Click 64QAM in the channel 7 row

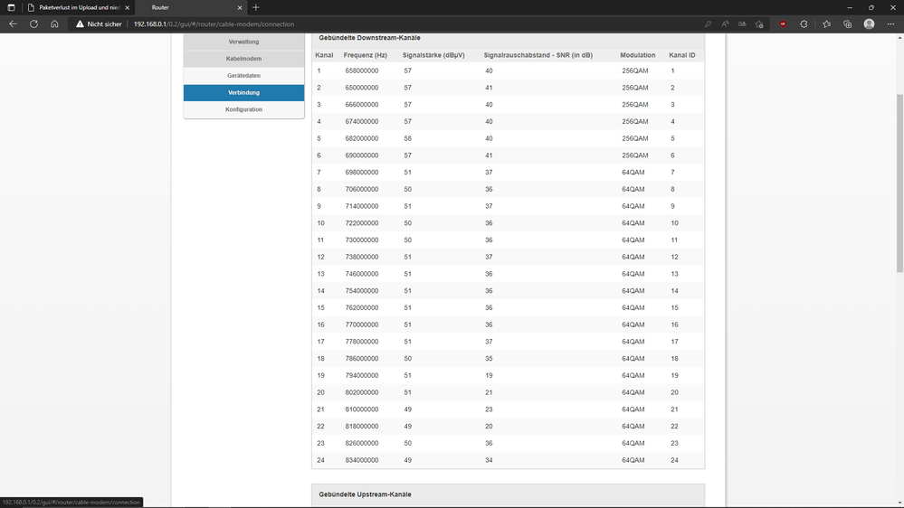click(633, 173)
